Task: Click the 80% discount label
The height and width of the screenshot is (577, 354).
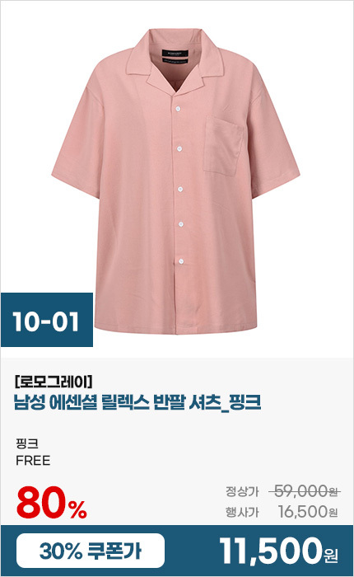Action: coord(52,502)
